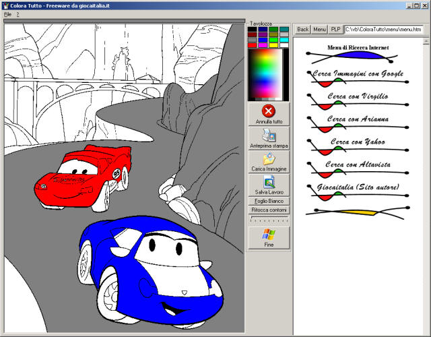
Task: Pick the olive palette swatch
Action: point(273,34)
